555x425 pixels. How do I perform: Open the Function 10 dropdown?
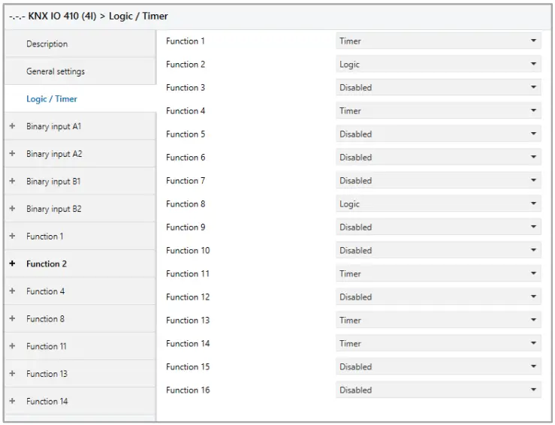[x=438, y=251]
